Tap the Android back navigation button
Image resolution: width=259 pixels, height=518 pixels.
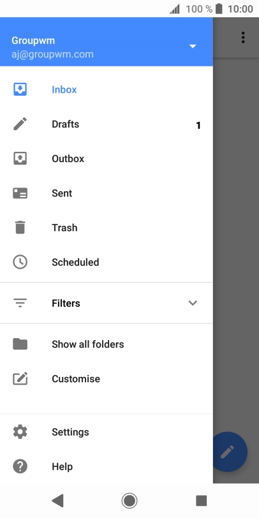click(x=57, y=501)
